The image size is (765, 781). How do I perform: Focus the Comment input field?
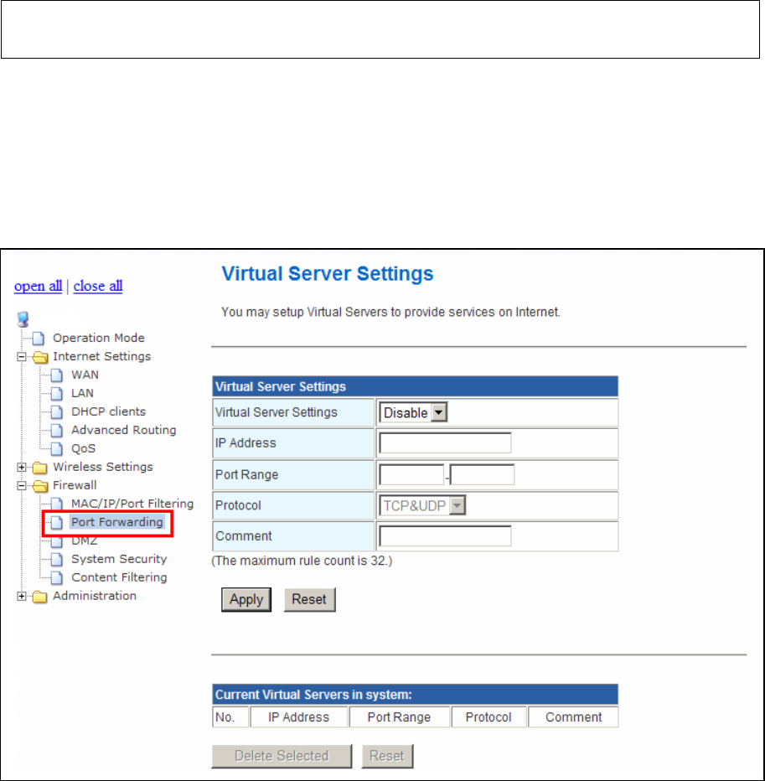[x=445, y=536]
